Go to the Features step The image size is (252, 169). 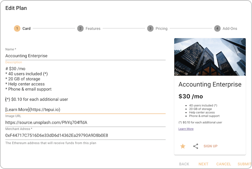(93, 29)
